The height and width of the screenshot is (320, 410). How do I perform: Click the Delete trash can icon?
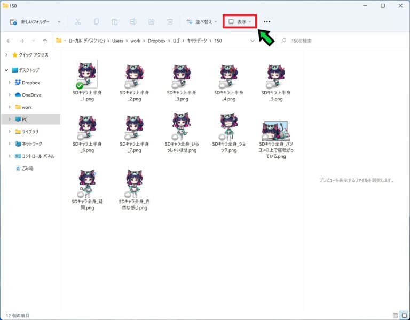170,22
